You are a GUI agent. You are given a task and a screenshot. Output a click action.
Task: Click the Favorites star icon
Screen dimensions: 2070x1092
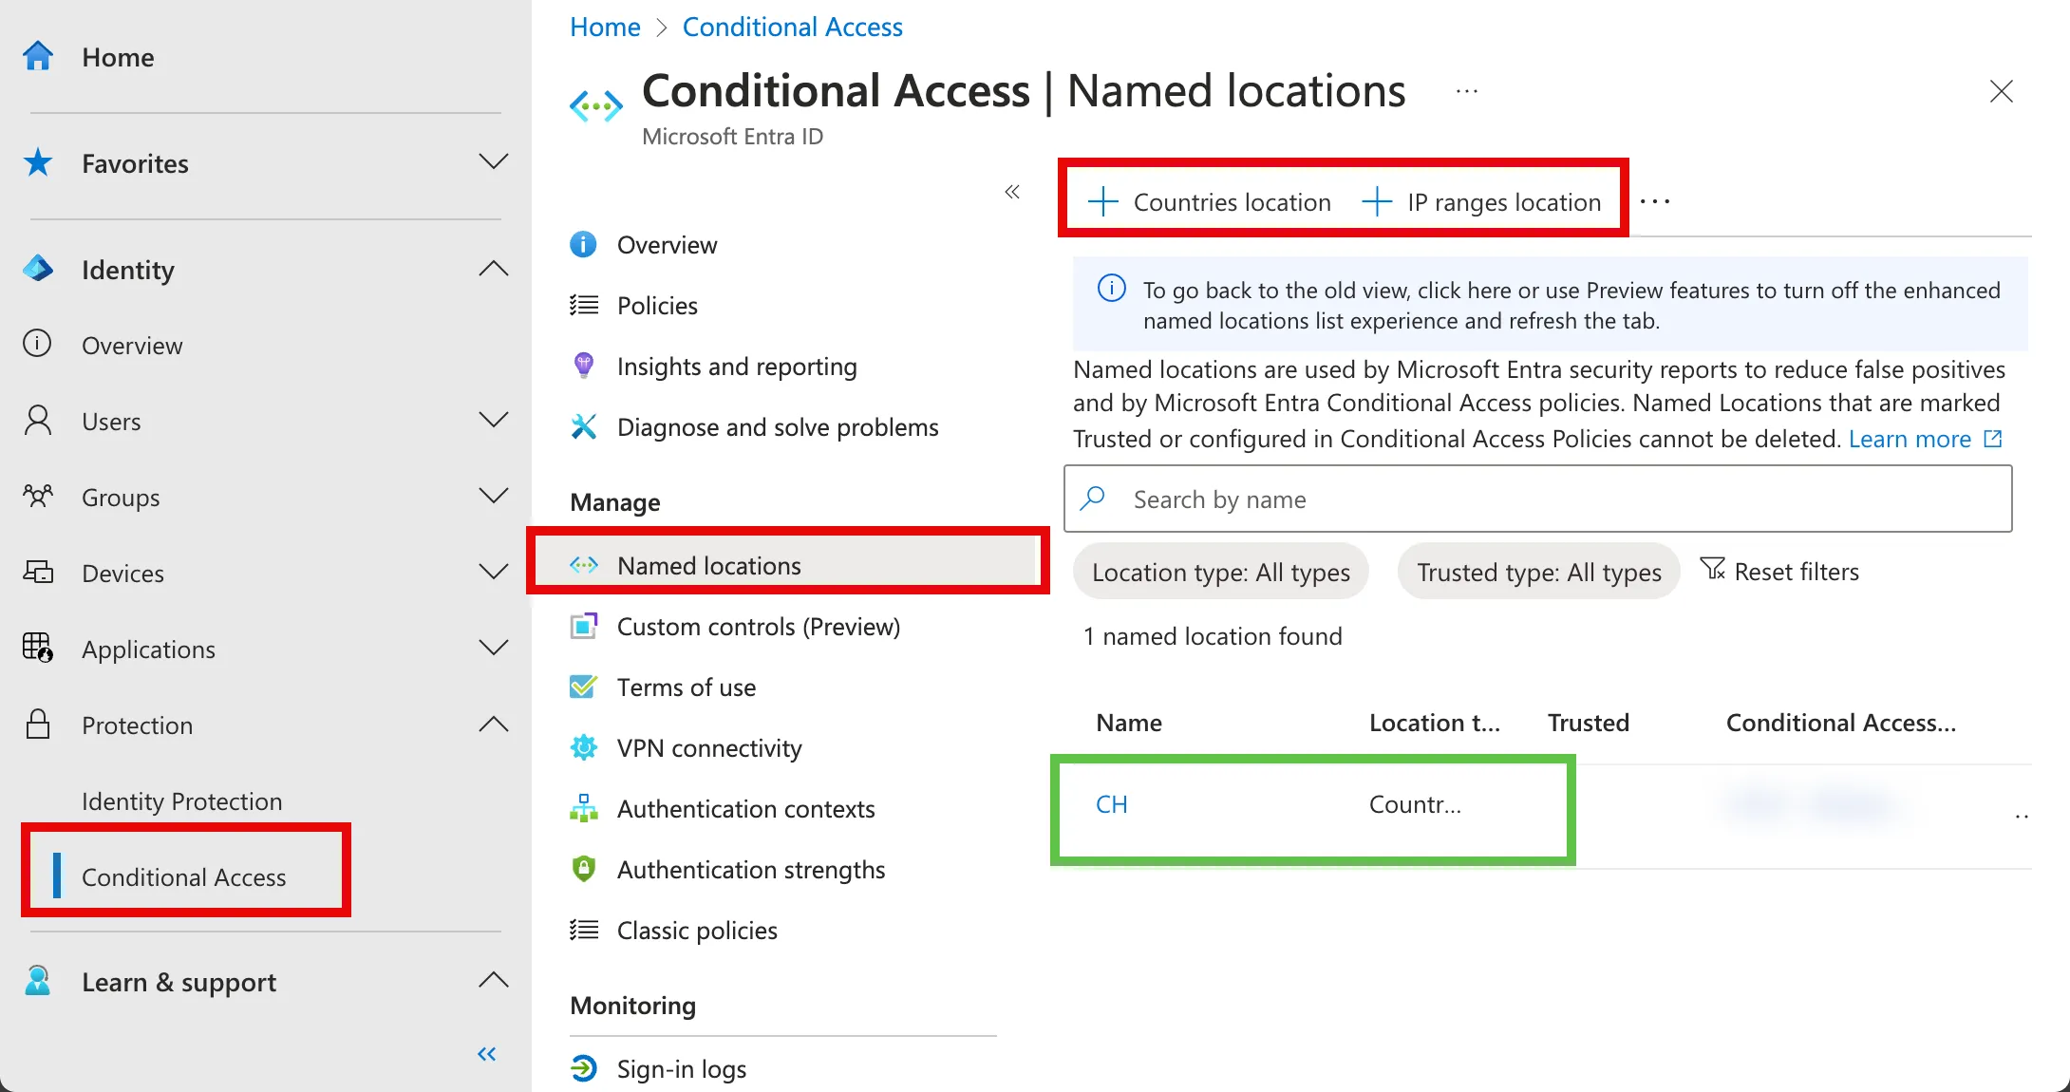(x=38, y=162)
